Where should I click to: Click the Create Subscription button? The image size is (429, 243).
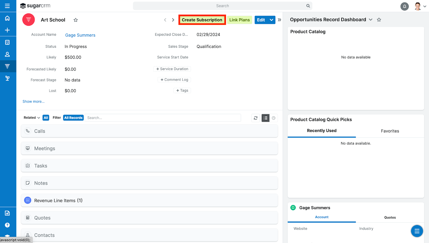click(202, 20)
